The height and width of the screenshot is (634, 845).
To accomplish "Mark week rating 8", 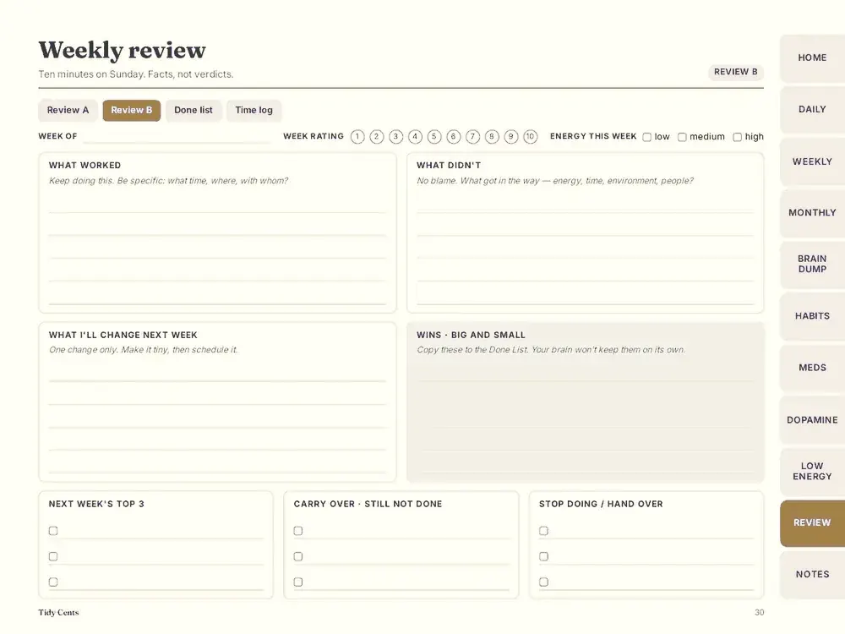I will (x=492, y=137).
